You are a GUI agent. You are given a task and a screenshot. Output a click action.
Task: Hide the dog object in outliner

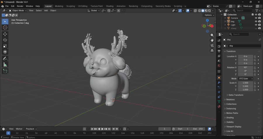point(256,21)
